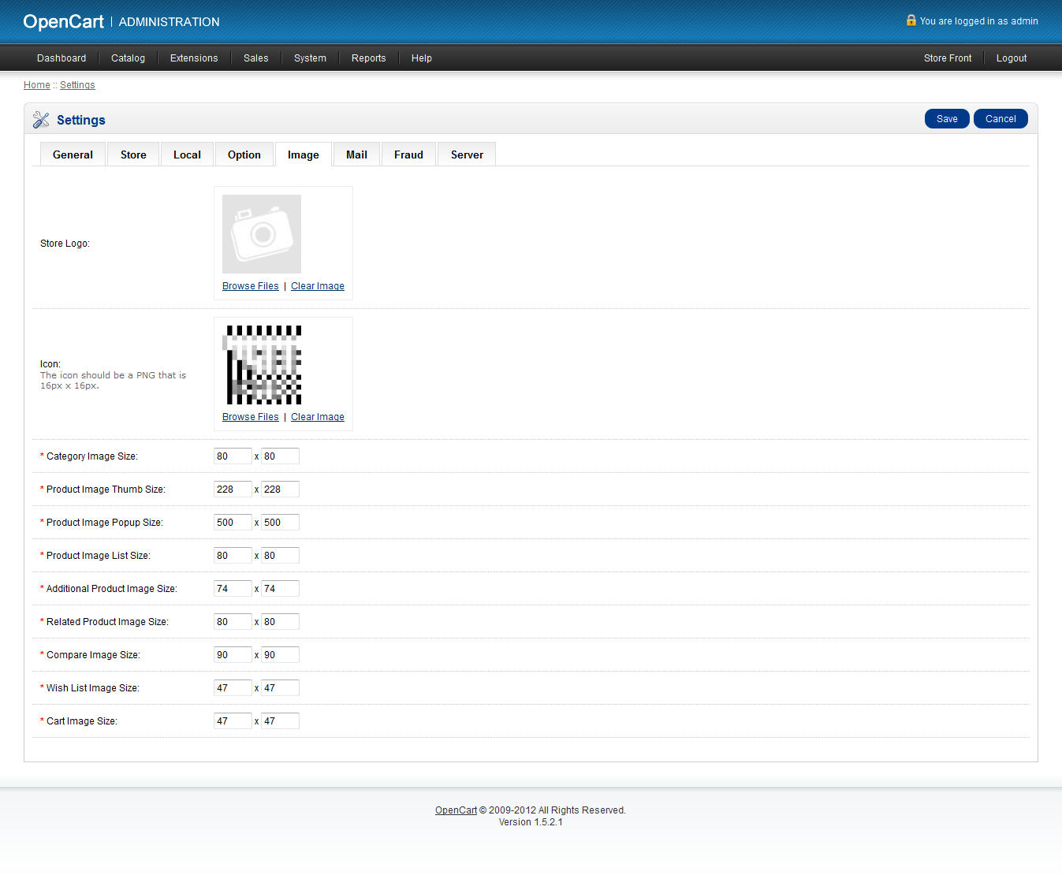Click the OpenCart logo in the header
The image size is (1062, 875).
64,22
